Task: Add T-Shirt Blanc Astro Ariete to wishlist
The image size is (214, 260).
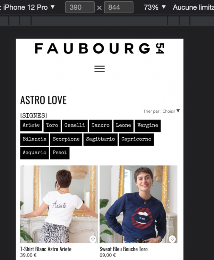Action: pyautogui.click(x=93, y=239)
